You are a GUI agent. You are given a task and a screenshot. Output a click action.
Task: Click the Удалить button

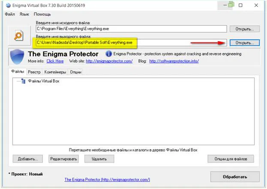99,159
